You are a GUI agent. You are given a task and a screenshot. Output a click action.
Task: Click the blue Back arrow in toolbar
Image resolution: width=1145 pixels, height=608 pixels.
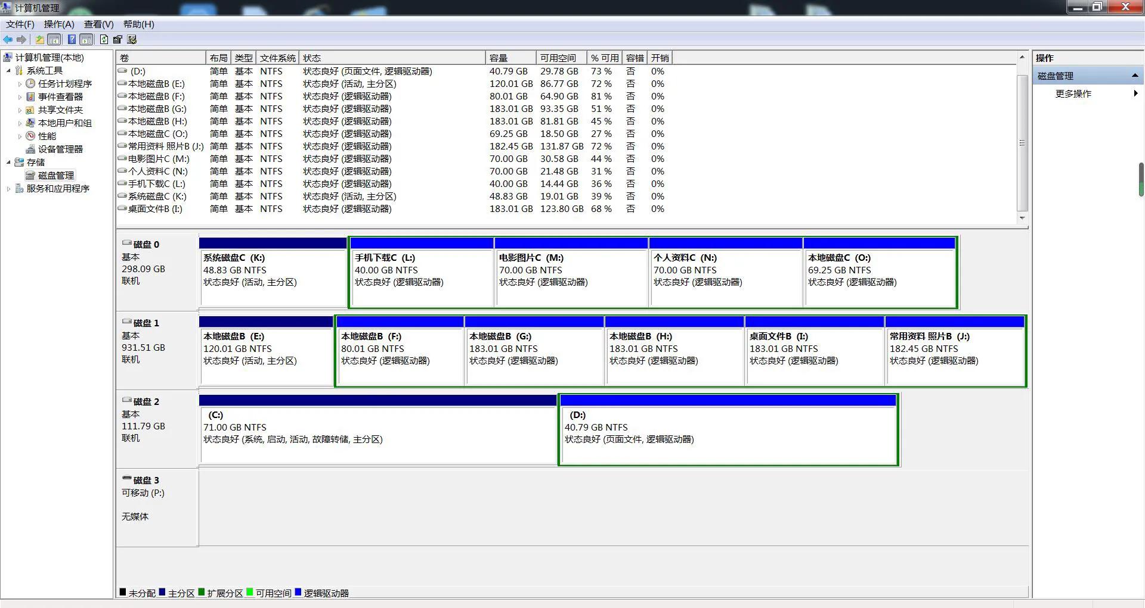(8, 39)
